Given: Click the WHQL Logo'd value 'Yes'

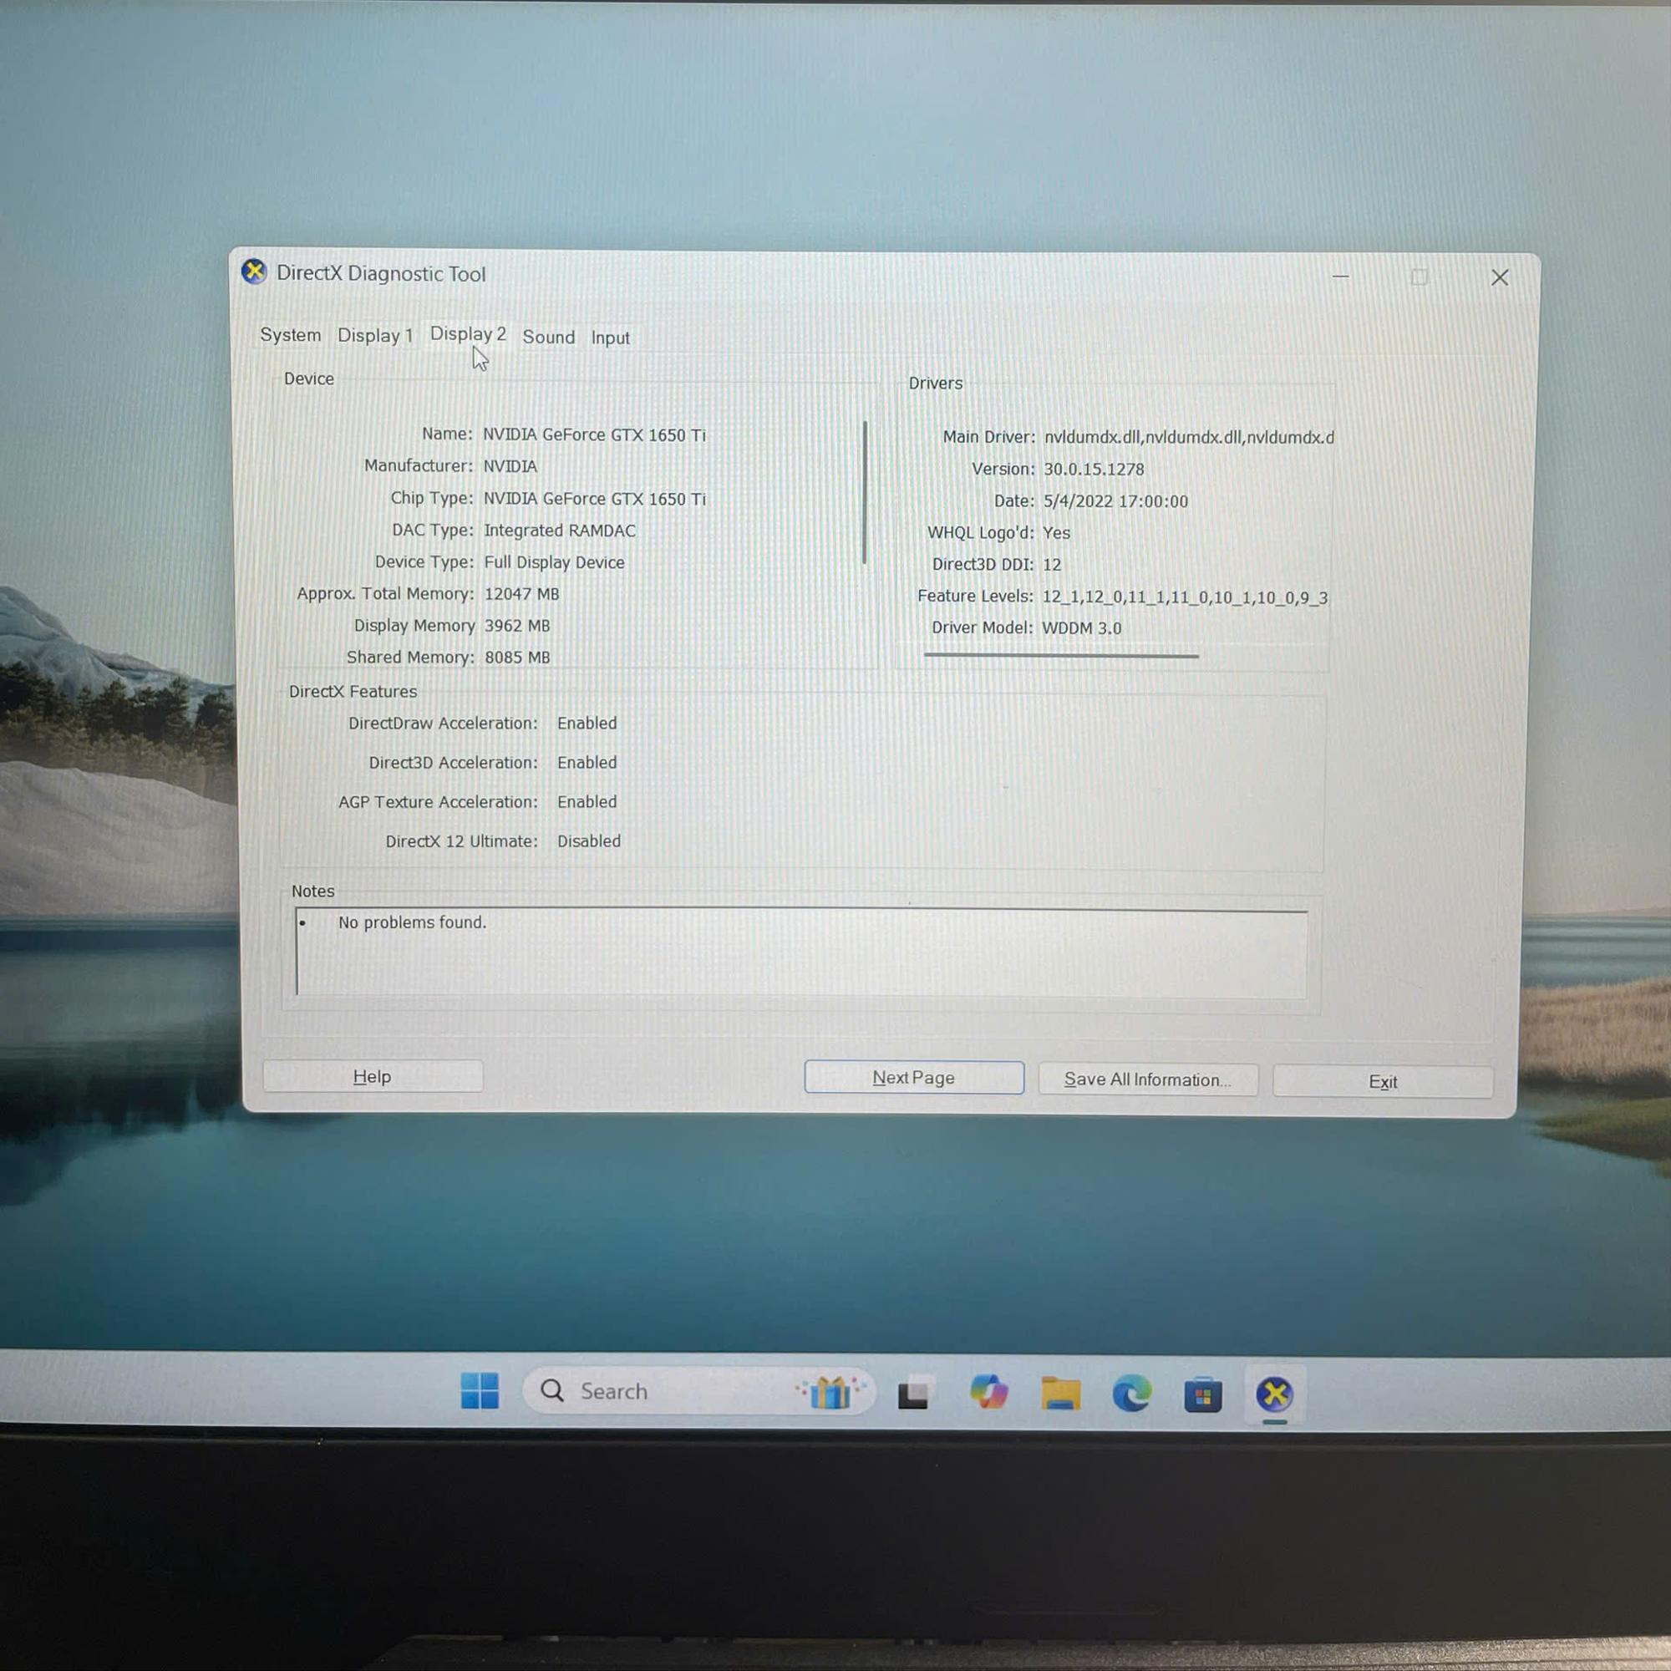Looking at the screenshot, I should 1056,533.
